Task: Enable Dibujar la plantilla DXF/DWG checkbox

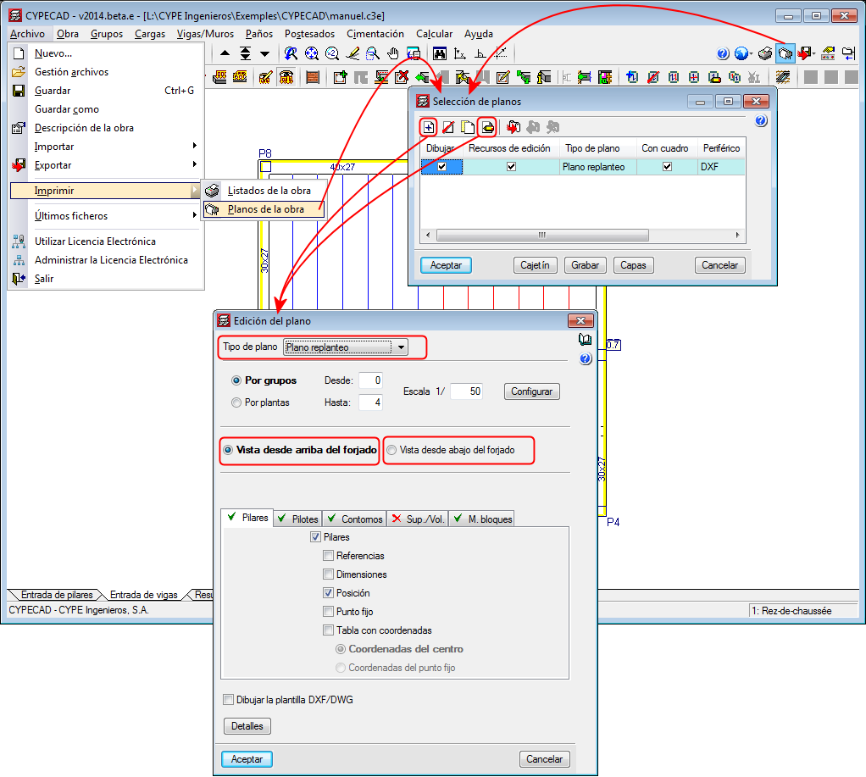Action: coord(228,700)
